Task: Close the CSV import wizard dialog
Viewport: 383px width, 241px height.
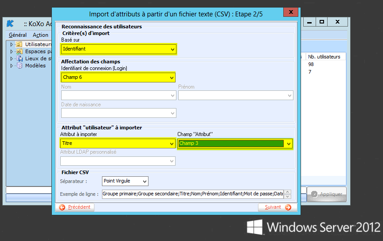Action: click(x=291, y=12)
